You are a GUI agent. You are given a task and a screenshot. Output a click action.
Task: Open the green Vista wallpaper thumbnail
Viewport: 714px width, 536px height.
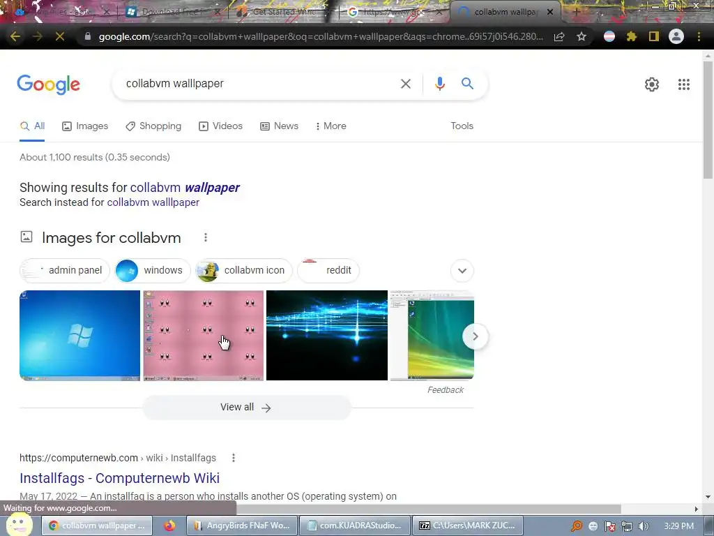coord(432,336)
